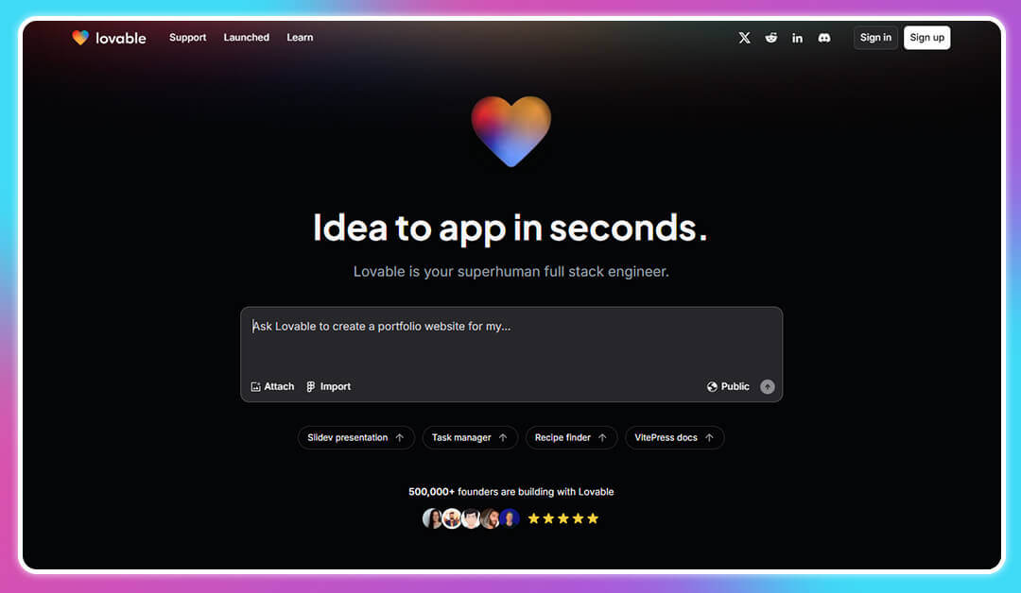Choose the Slidev presentation suggestion
The image size is (1021, 593).
pyautogui.click(x=356, y=437)
